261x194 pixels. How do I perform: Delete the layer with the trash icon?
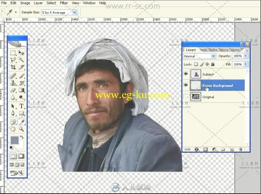point(241,149)
